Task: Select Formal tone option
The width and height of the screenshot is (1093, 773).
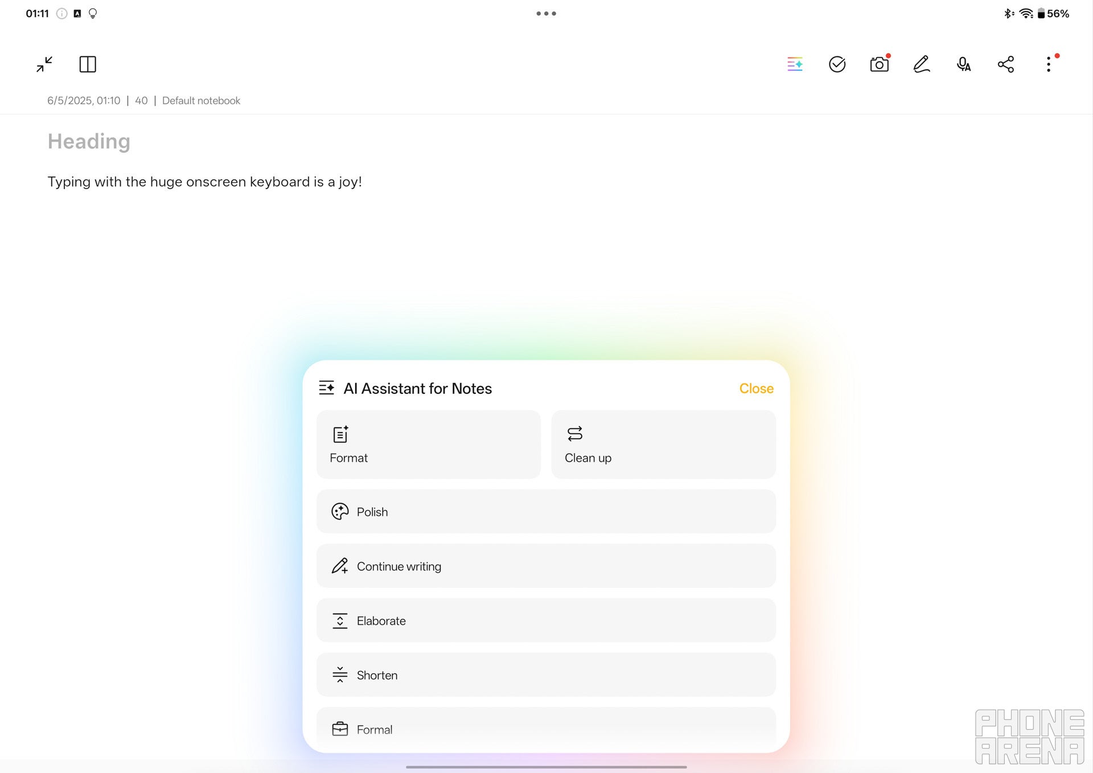Action: click(x=545, y=729)
